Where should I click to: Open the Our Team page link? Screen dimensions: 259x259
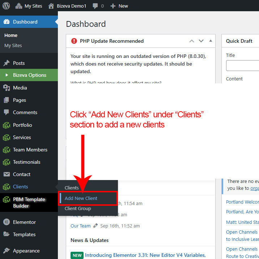80,226
